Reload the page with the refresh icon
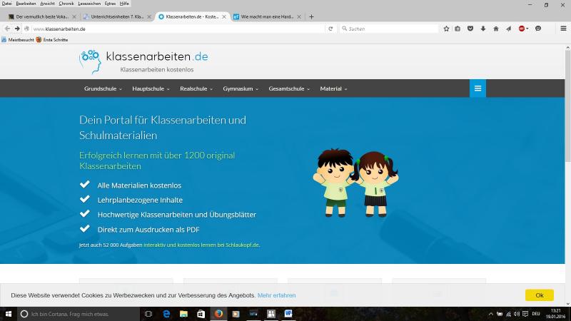Screen dimensions: 571x321 pos(330,29)
